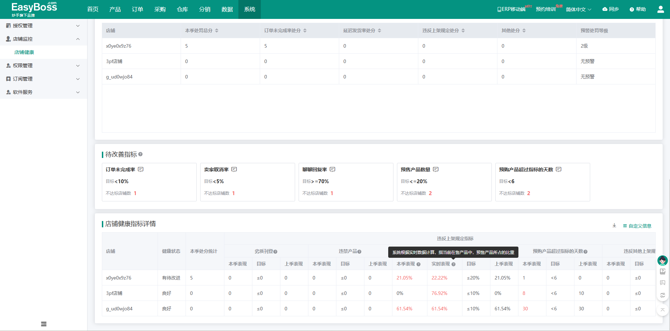Screen dimensions: 670x331
Task: Click the help icon next to 实时表现
Action: click(x=454, y=264)
